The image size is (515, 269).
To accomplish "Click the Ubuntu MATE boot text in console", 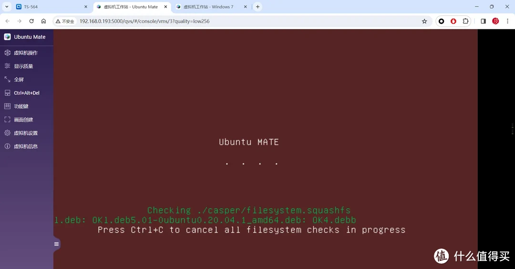I will click(248, 142).
